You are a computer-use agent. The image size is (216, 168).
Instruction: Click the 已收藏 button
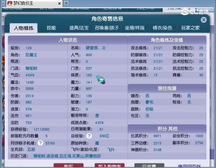coord(149,165)
